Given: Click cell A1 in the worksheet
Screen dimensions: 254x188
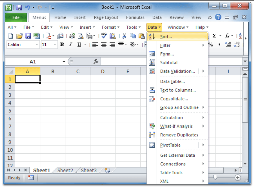Looking at the screenshot, I should click(x=28, y=79).
